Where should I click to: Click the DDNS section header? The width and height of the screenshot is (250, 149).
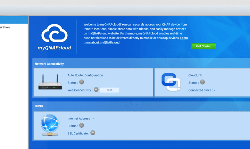pos(39,106)
